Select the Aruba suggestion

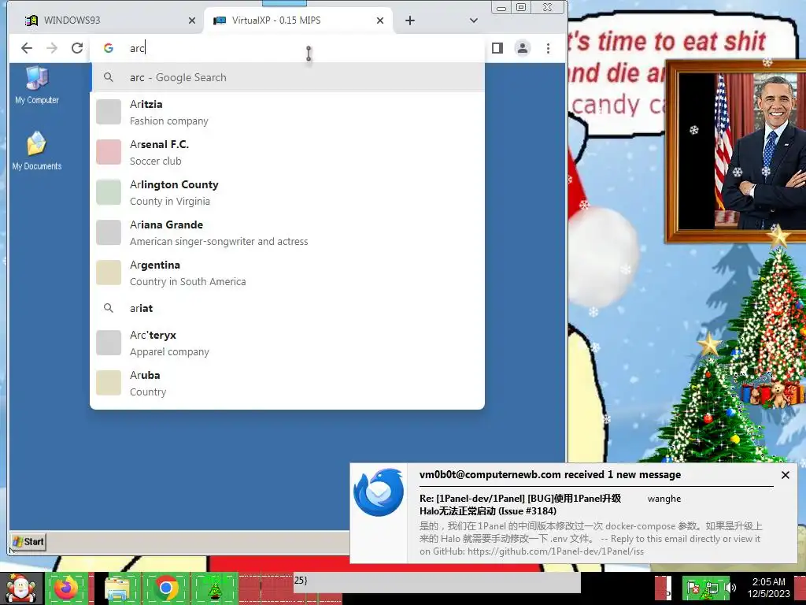pos(287,384)
